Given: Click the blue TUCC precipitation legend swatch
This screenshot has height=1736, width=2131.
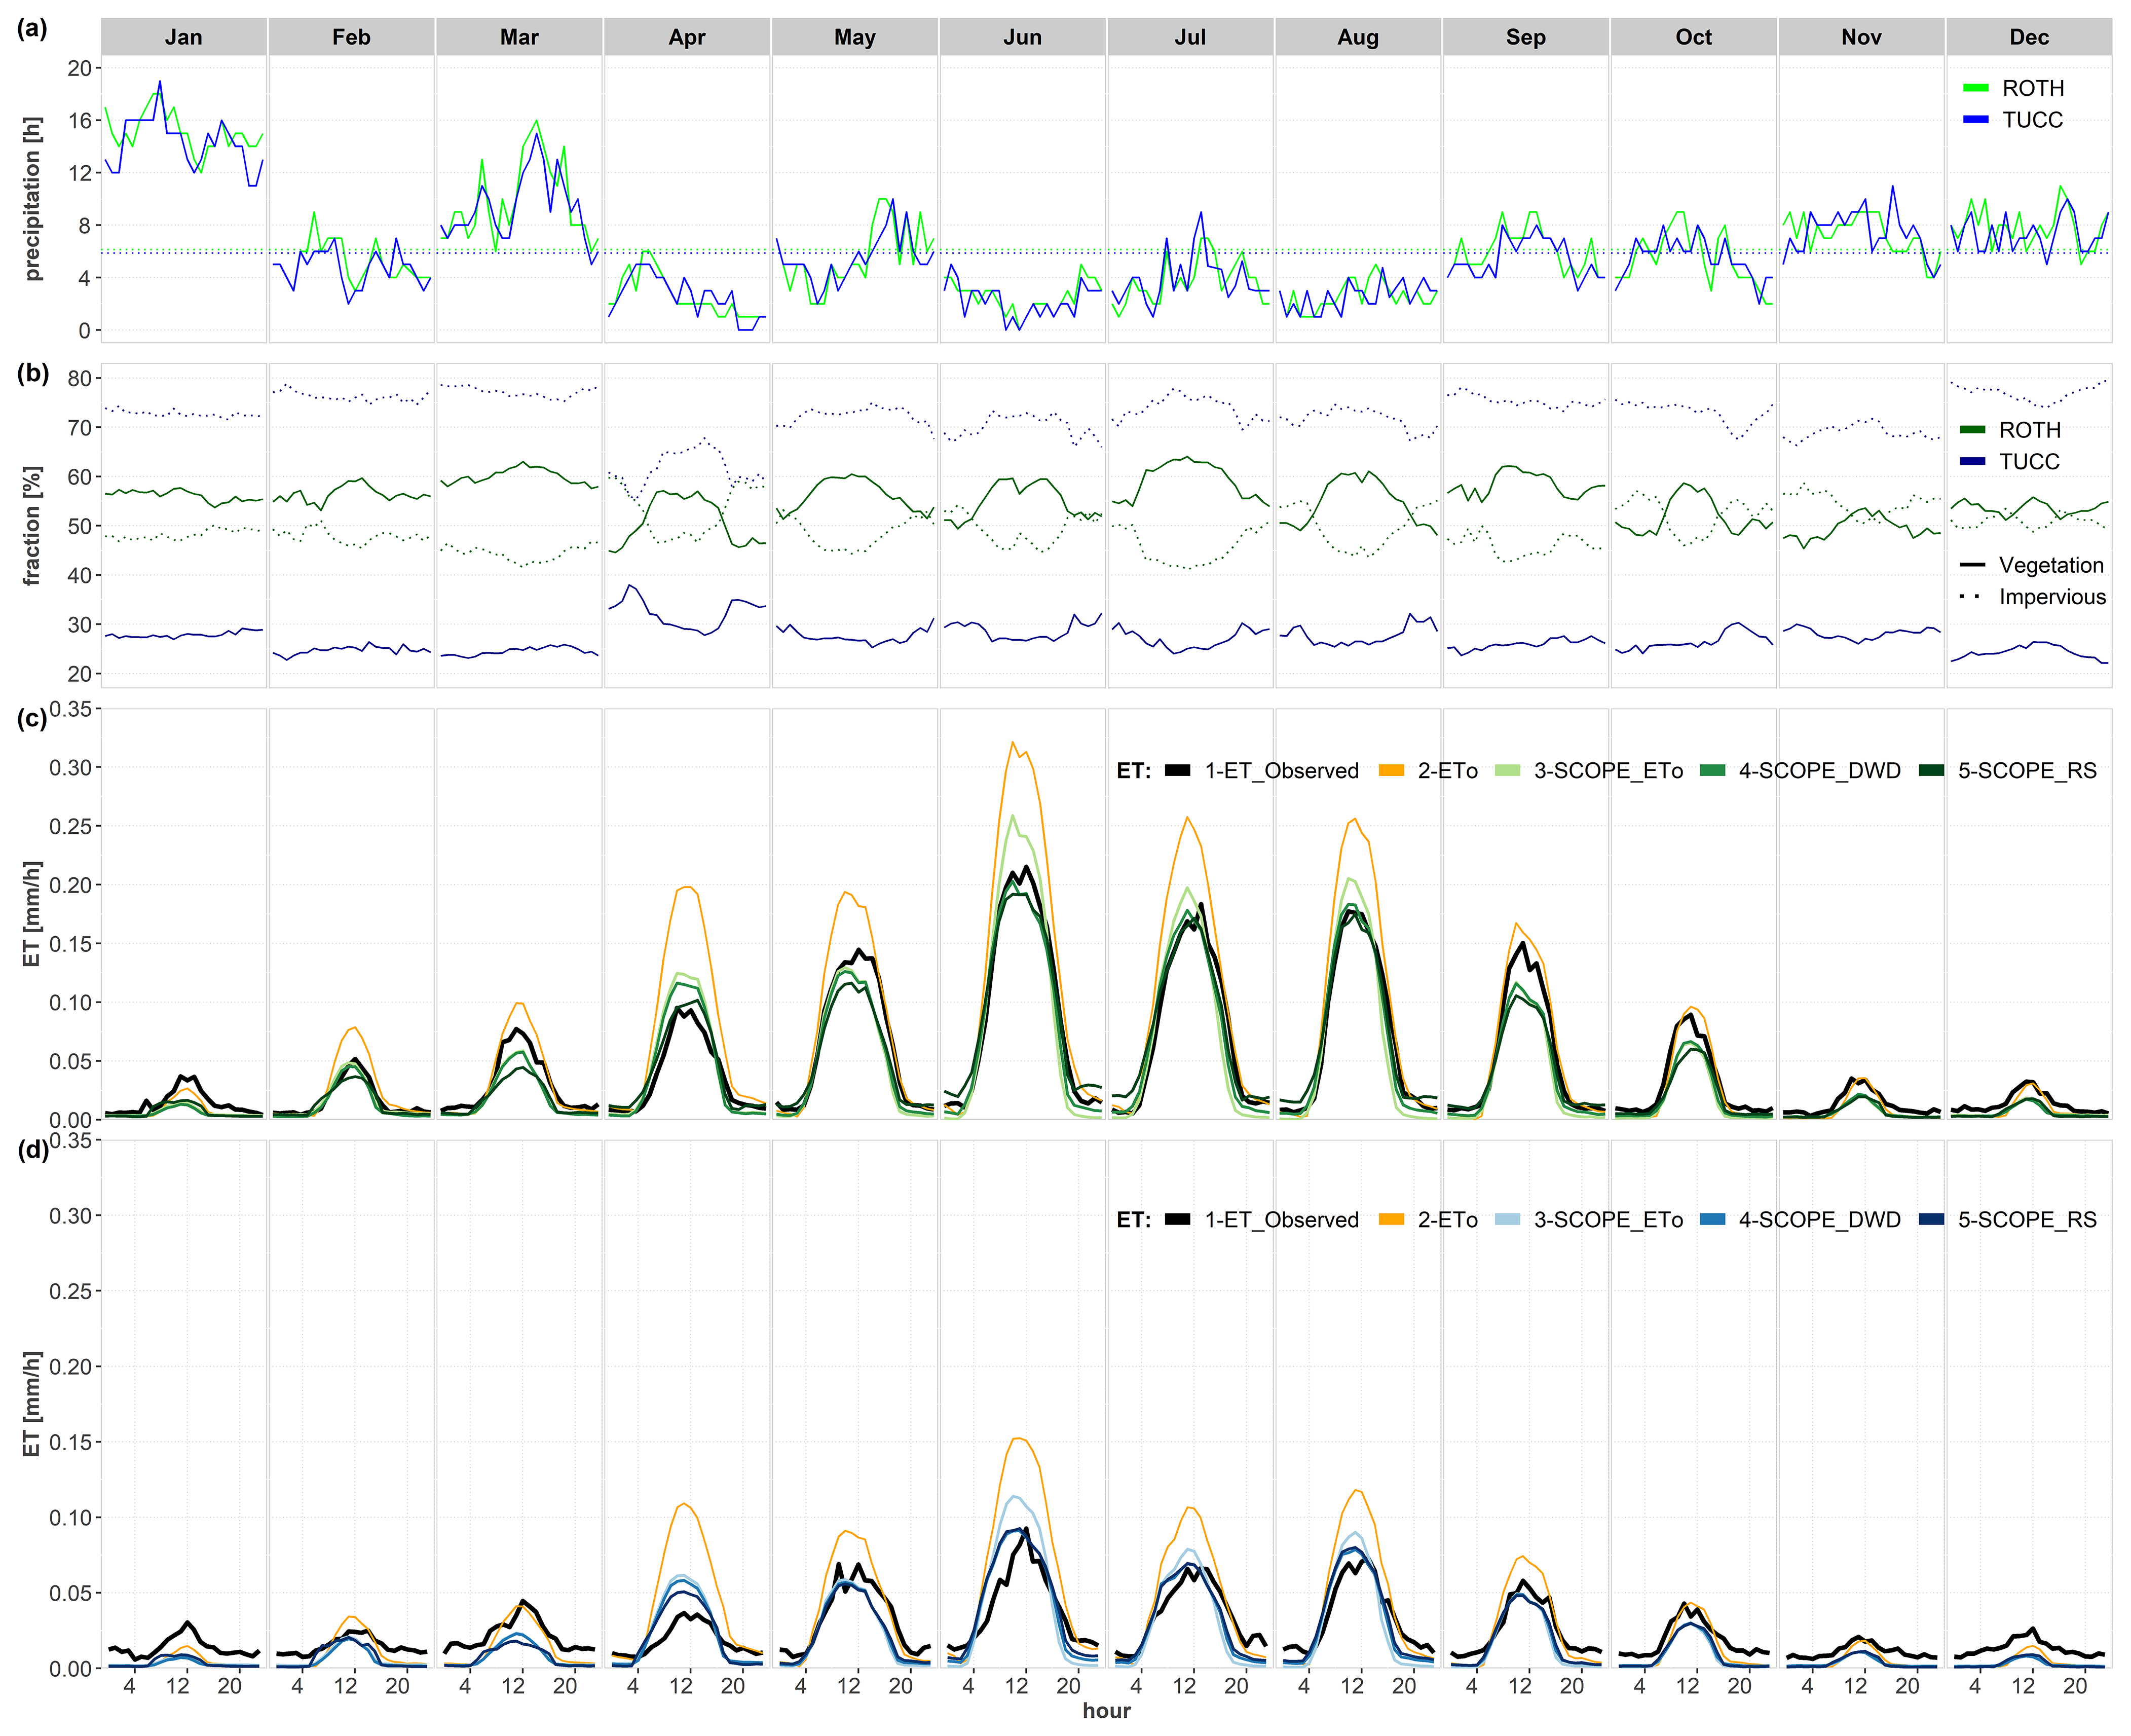Looking at the screenshot, I should 1975,120.
